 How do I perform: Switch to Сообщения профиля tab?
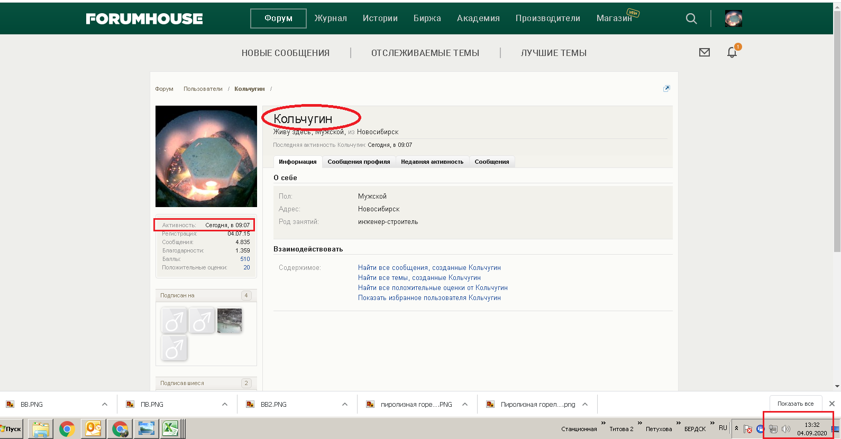(359, 162)
